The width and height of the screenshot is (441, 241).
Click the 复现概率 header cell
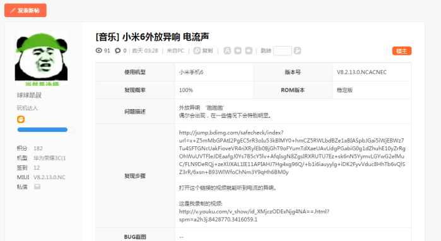coord(135,90)
